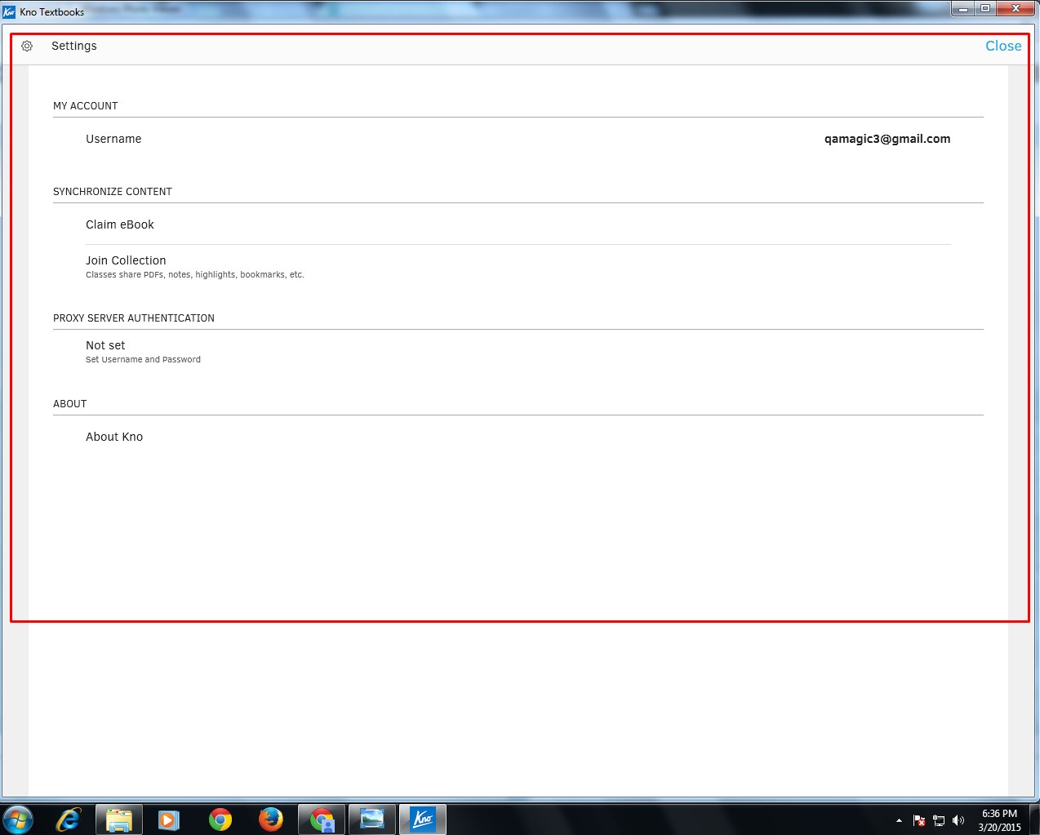This screenshot has width=1040, height=835.
Task: Click 'Set Username and Password' subtitle
Action: pos(143,359)
